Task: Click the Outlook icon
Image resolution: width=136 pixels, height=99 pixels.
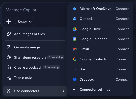Action: pos(75,19)
